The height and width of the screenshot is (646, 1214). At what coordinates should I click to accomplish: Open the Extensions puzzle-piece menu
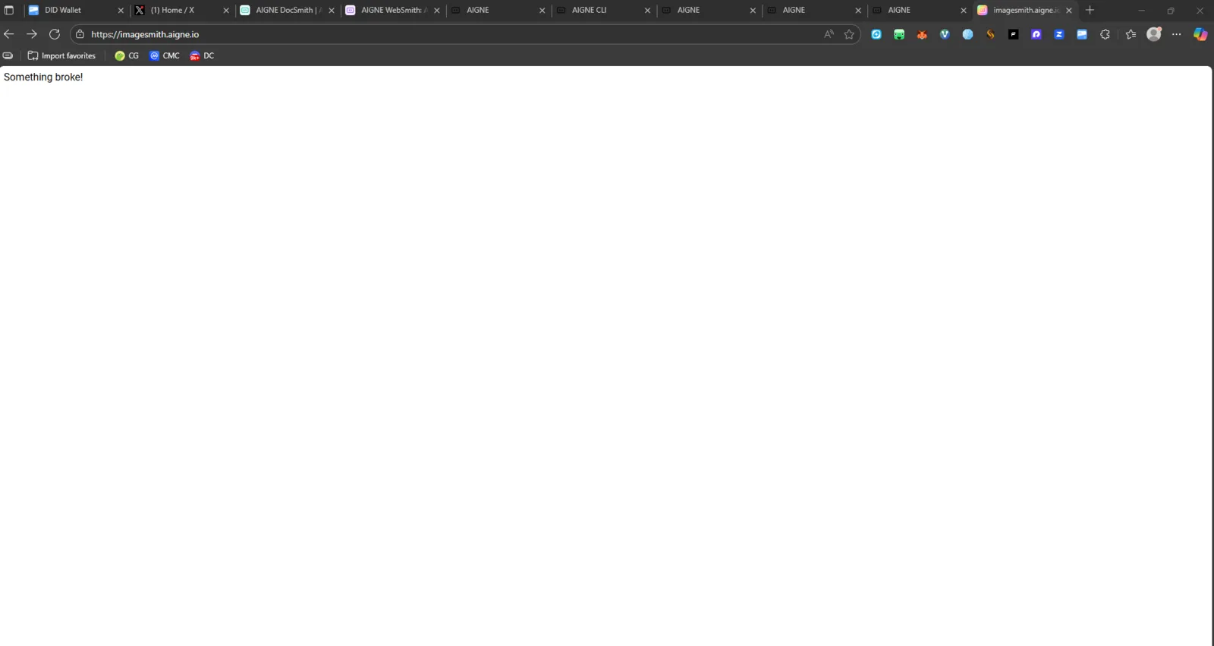pos(1105,34)
